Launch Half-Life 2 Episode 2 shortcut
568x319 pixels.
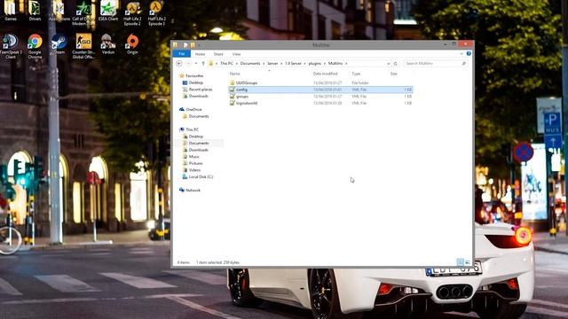pos(132,13)
